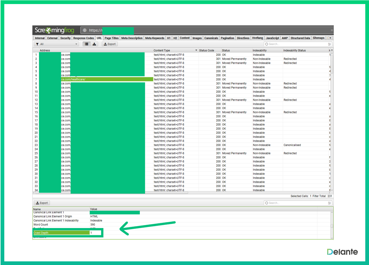
Task: Select the Structured Data tab
Action: click(300, 38)
